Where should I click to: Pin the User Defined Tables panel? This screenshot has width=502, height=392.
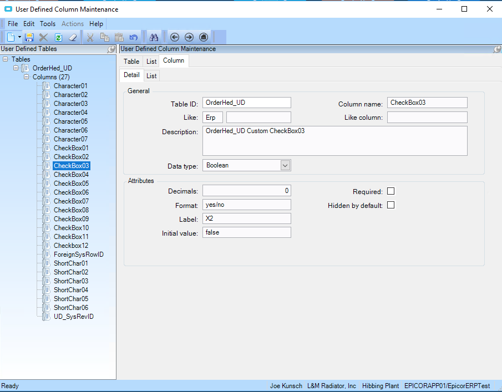coord(111,49)
